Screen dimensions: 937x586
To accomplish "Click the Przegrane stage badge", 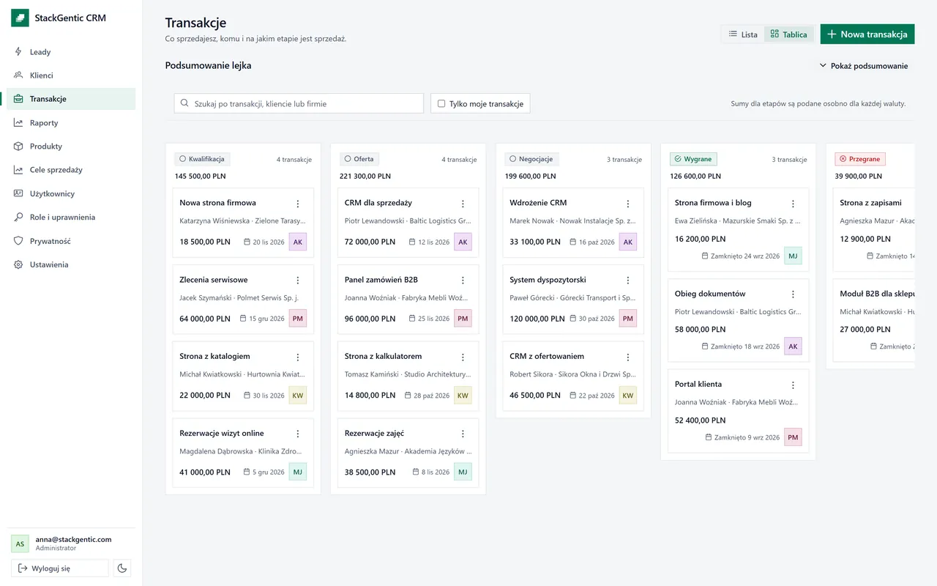I will pos(860,159).
